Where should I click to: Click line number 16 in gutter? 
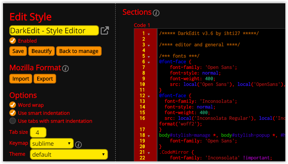pos(143,118)
